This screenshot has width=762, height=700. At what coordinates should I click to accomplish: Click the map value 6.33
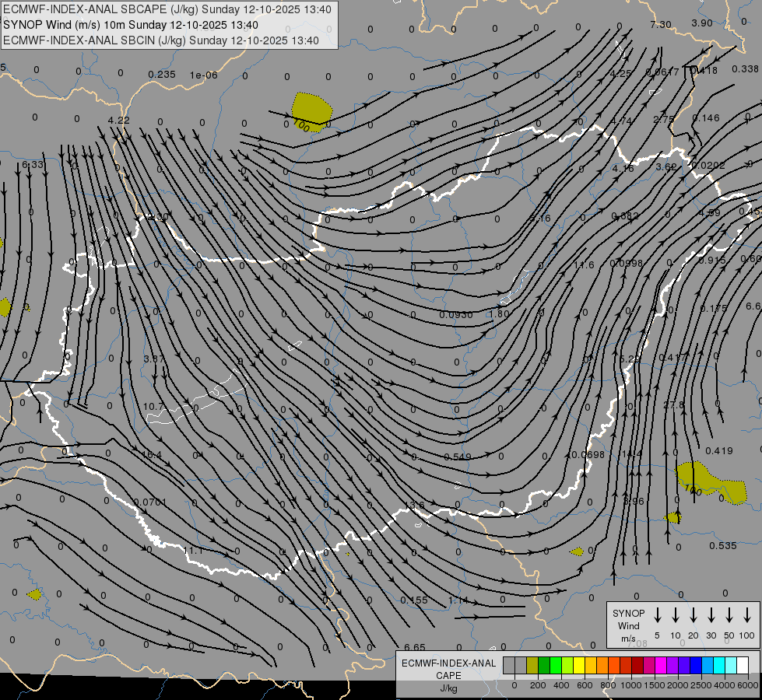33,165
